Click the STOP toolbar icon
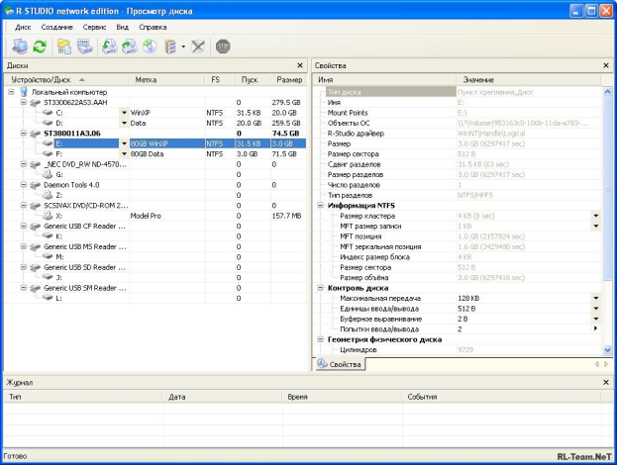Viewport: 617px width, 465px height. coord(223,46)
